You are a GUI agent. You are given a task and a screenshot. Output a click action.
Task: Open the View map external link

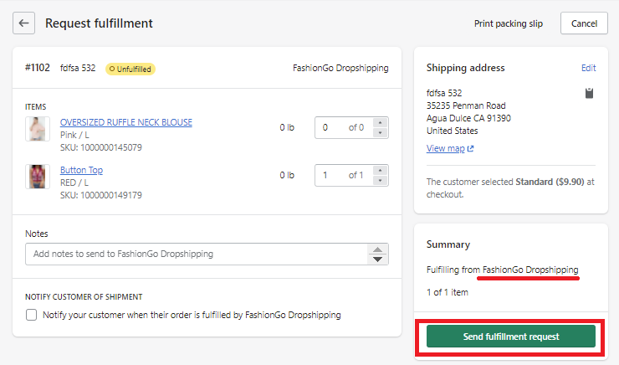tap(450, 149)
